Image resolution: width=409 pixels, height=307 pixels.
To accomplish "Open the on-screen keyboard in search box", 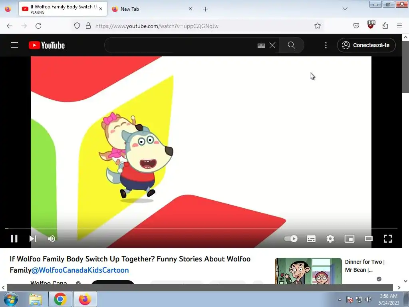I will [261, 46].
